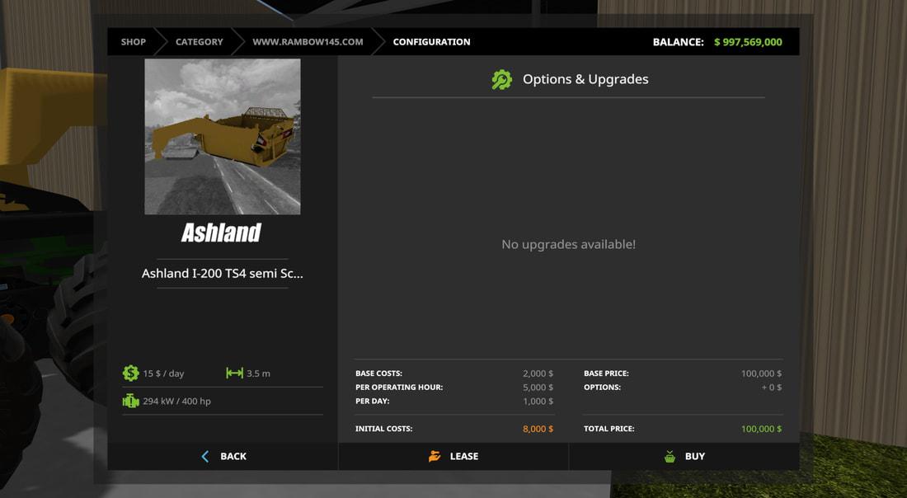
Task: Click the green engine power icon
Action: click(130, 401)
